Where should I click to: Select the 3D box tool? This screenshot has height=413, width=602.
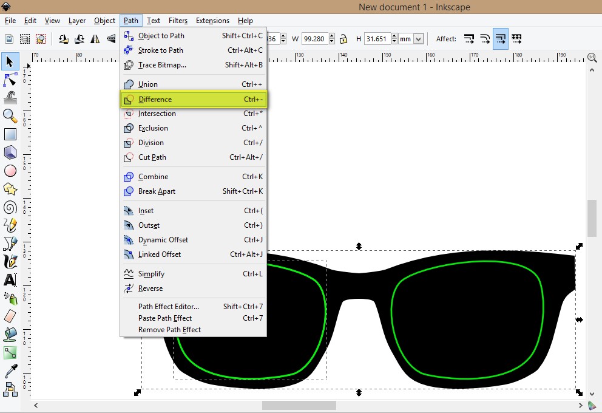pyautogui.click(x=10, y=152)
